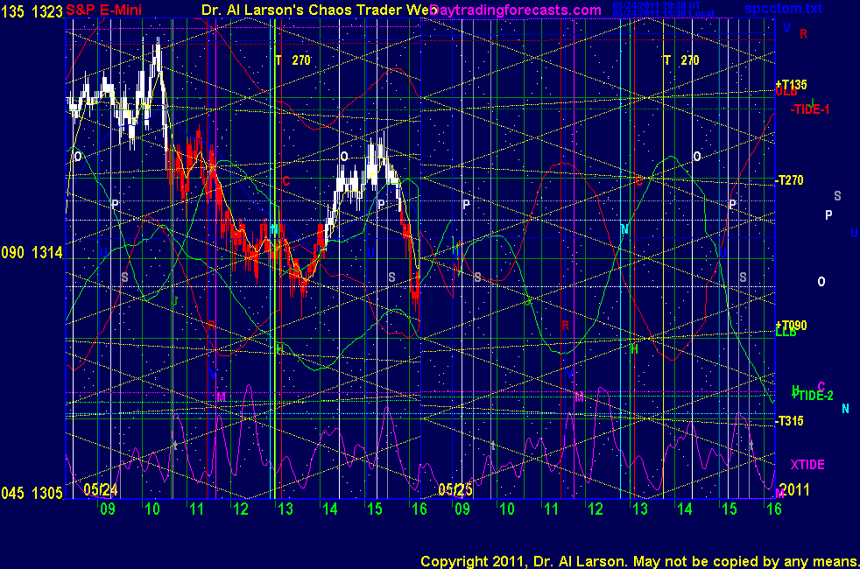This screenshot has width=860, height=569.
Task: Click the 12 hour label of 05/25 session
Action: (x=596, y=509)
